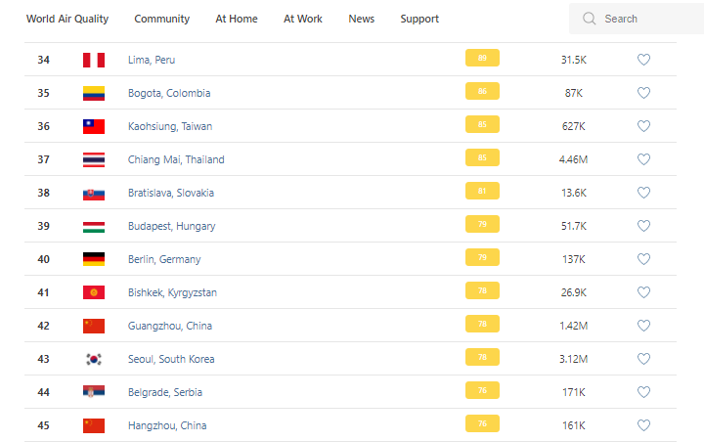Type in the Search field
Screen dimensions: 704x442
pyautogui.click(x=645, y=19)
